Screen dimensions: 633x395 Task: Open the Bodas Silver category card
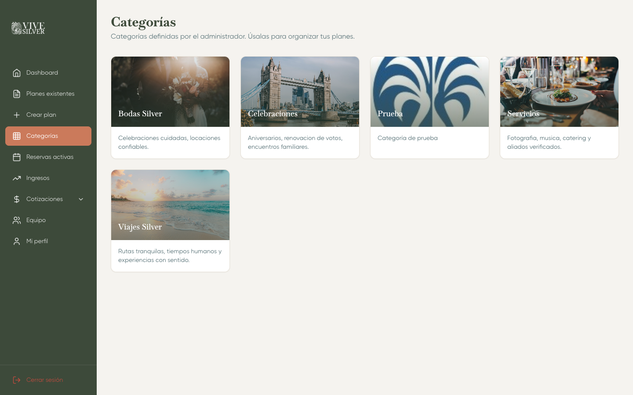click(170, 108)
